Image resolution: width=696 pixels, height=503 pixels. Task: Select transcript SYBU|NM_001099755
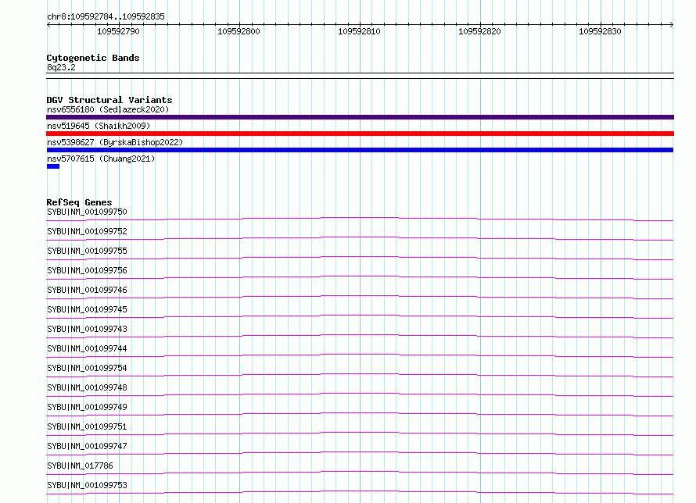tap(87, 251)
